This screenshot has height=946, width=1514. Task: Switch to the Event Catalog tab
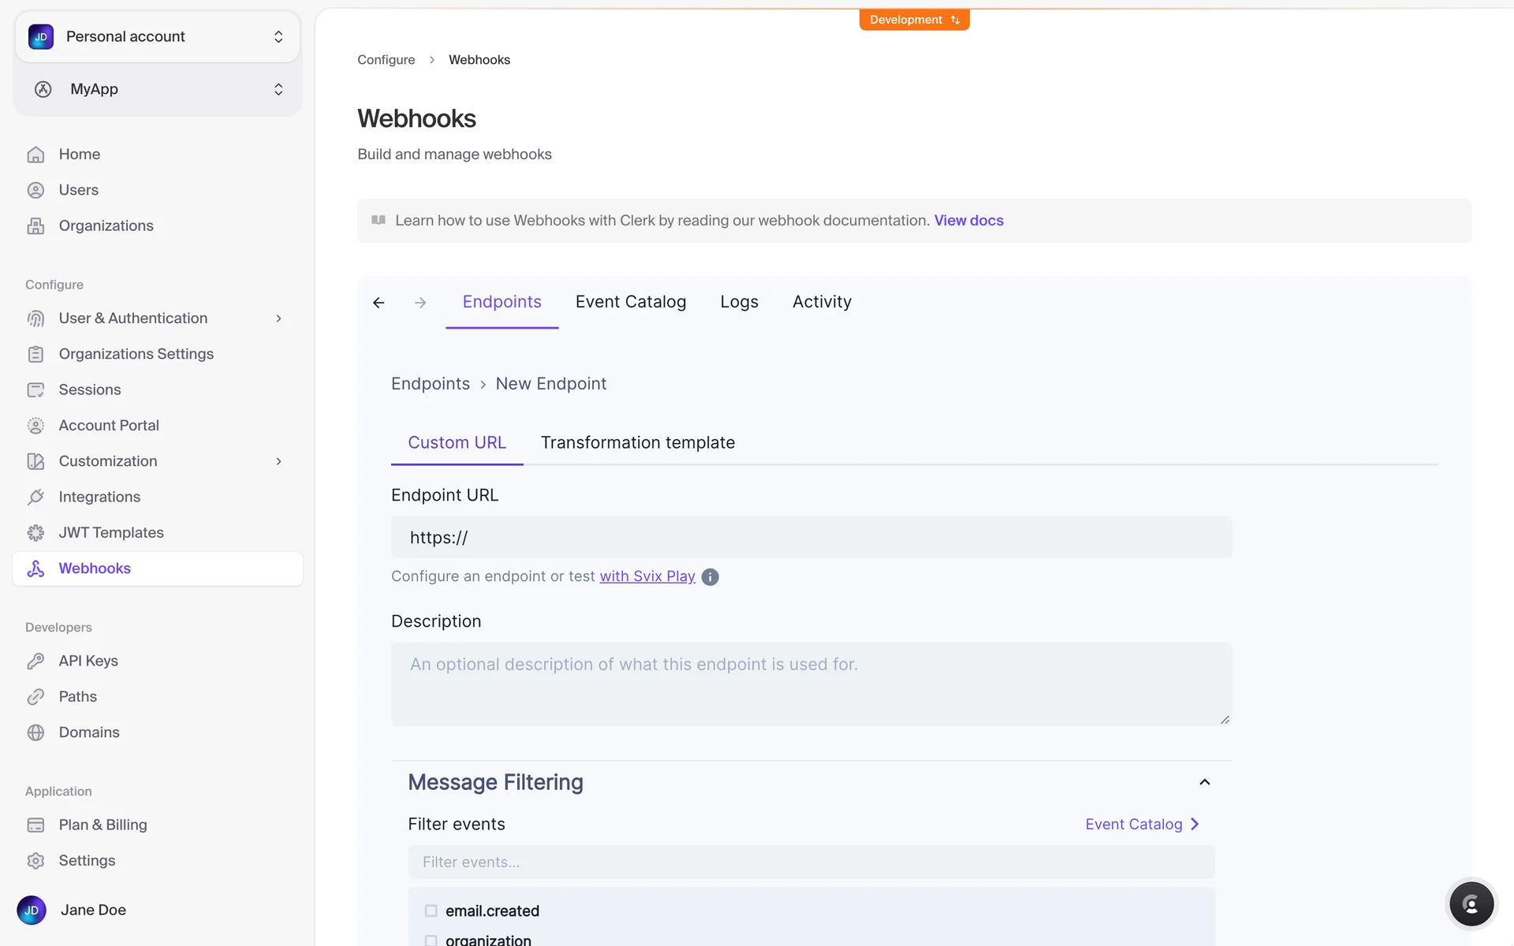(x=630, y=302)
